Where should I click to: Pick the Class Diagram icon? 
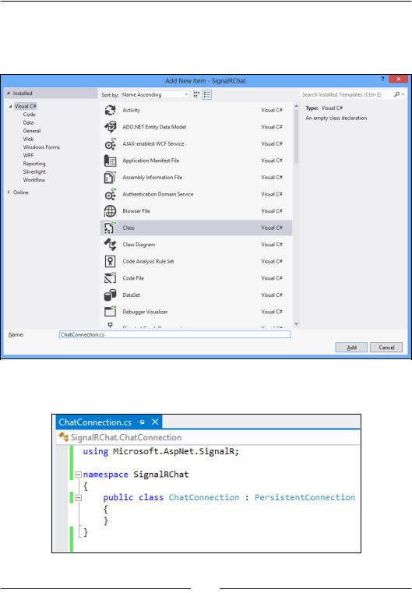click(x=110, y=245)
